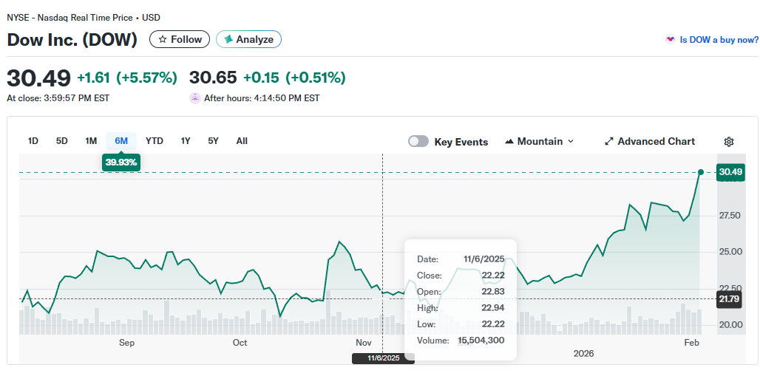Toggle the Key Events switch
The image size is (760, 376).
pyautogui.click(x=418, y=142)
